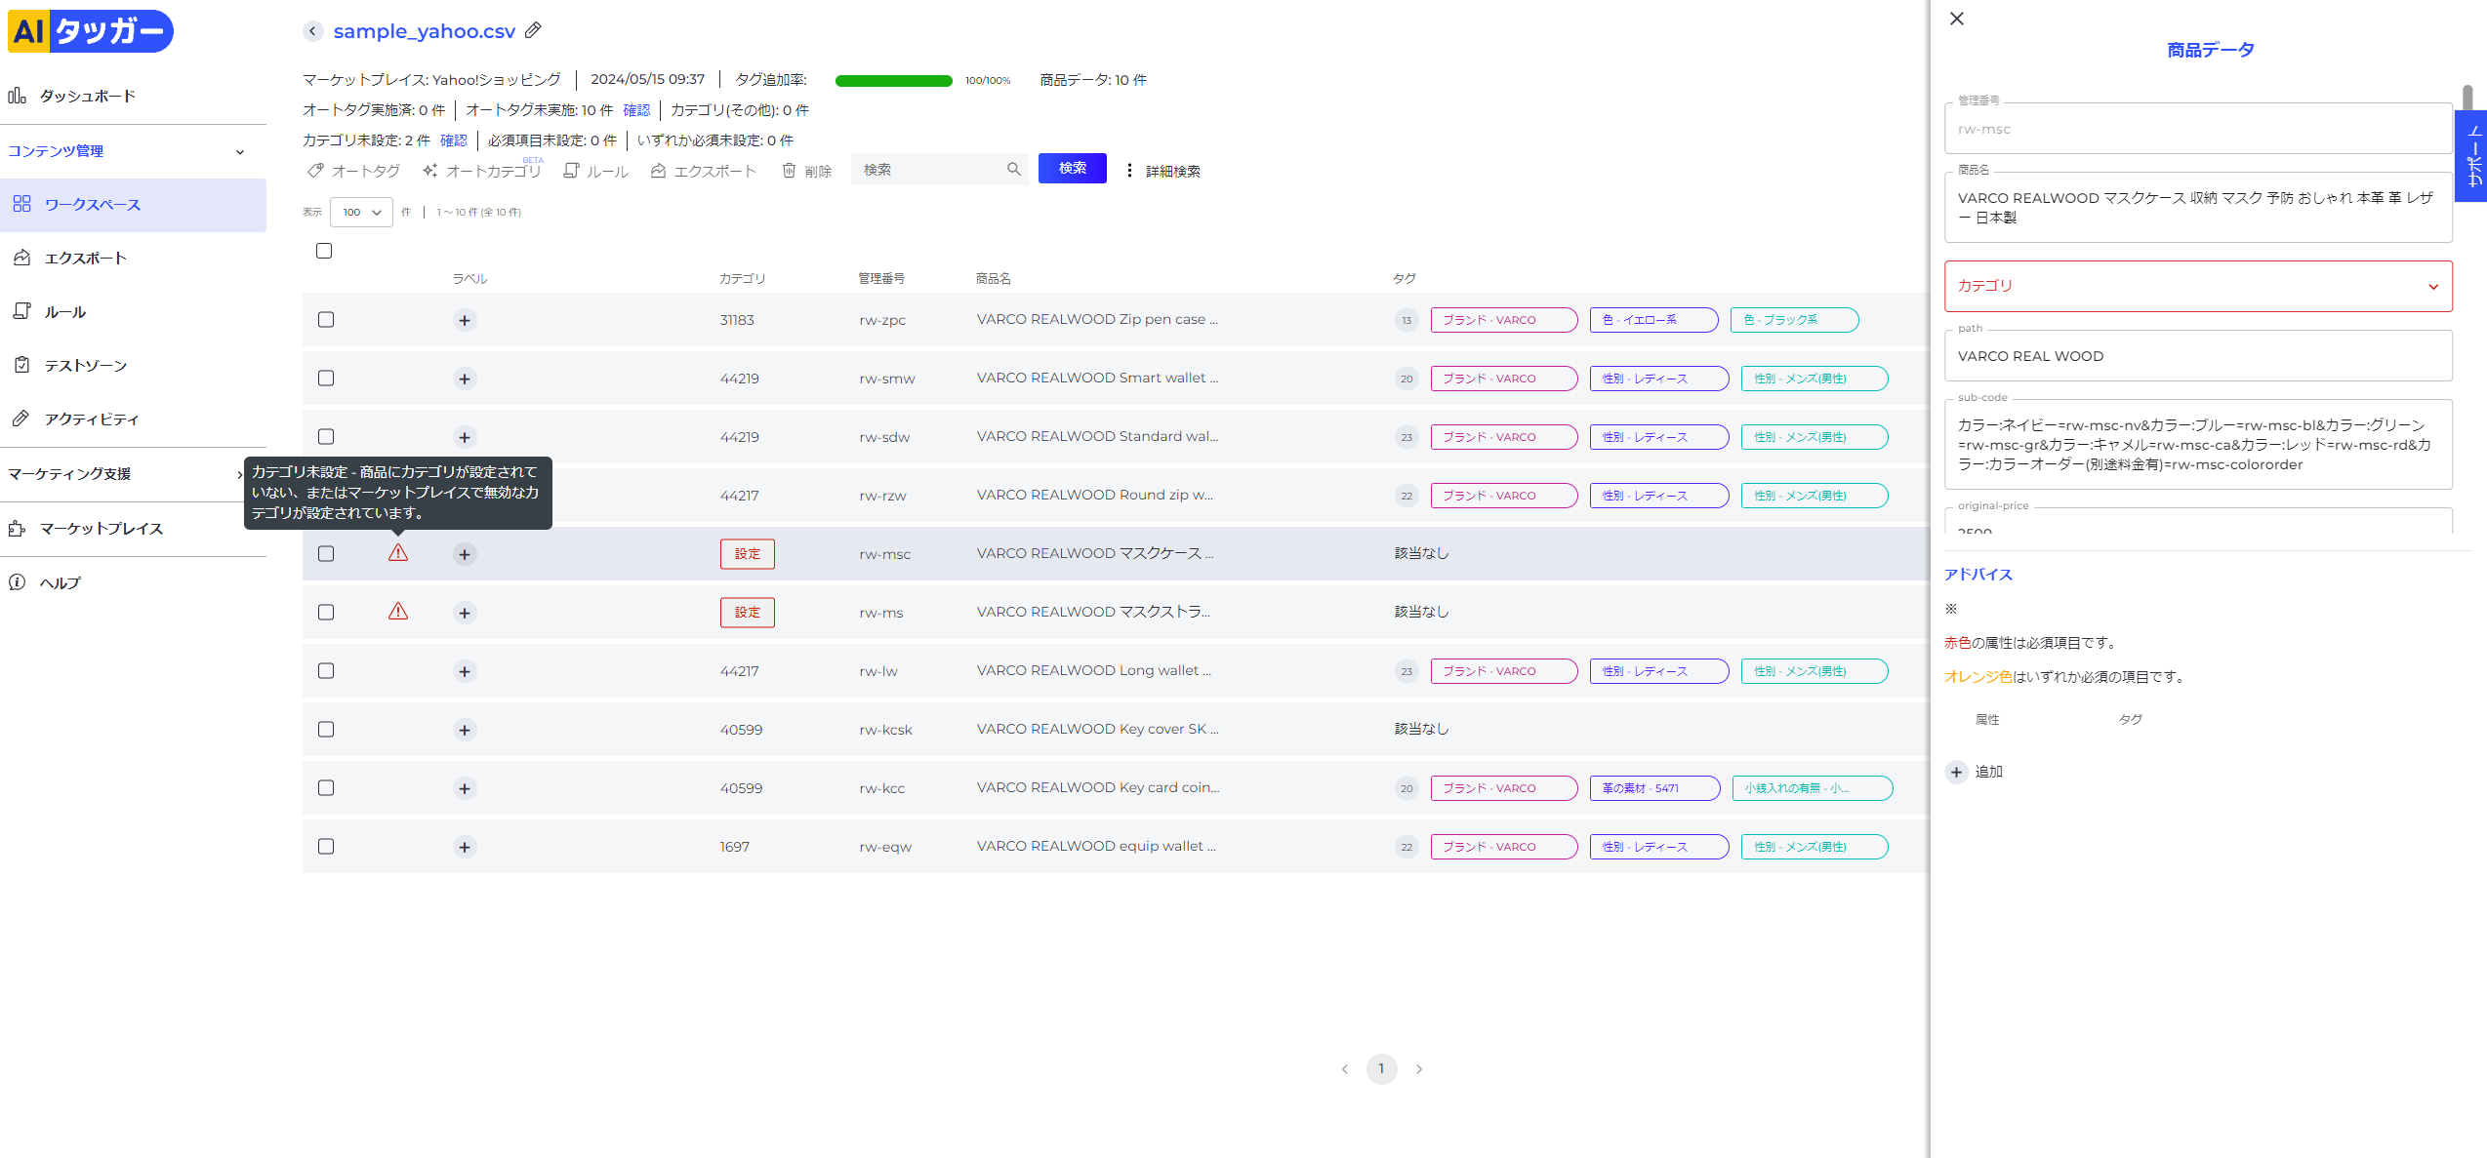Click the three-dot 詳細検索 icon
This screenshot has height=1158, width=2487.
click(x=1129, y=171)
